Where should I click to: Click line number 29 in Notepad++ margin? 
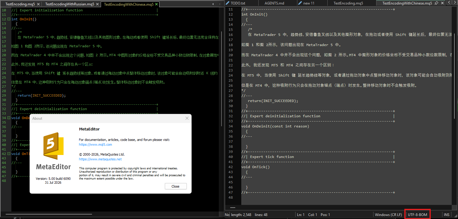(231, 101)
